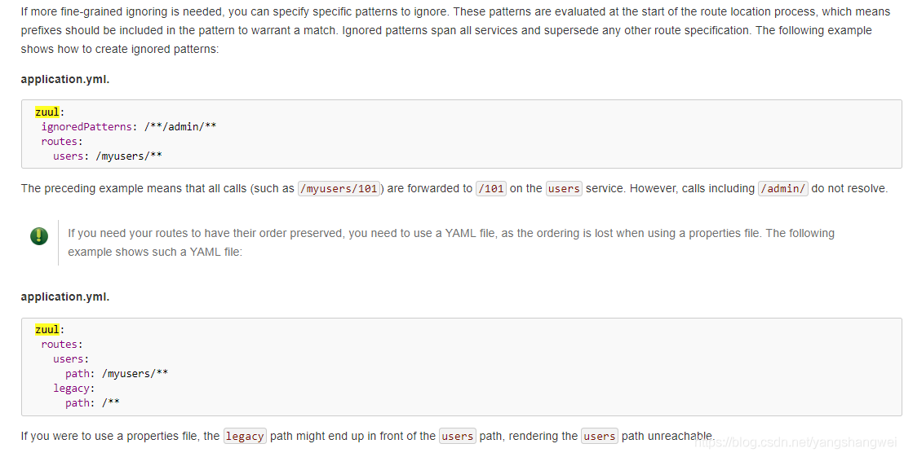Click the 'path: /**' code line
The image size is (904, 457).
pos(92,402)
